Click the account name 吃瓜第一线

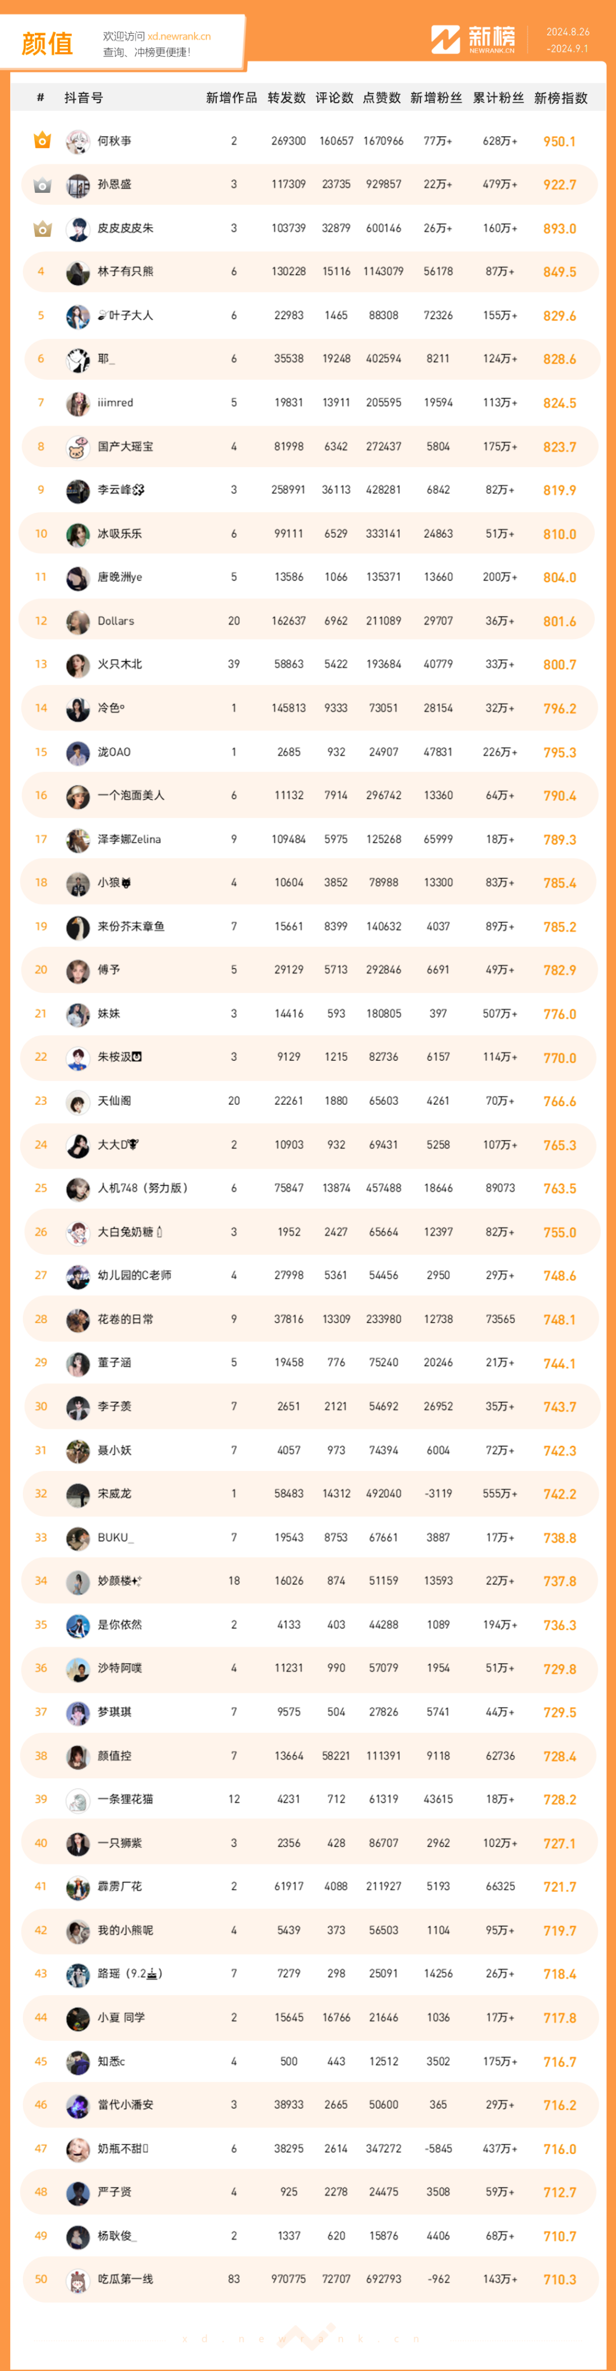click(x=125, y=2279)
